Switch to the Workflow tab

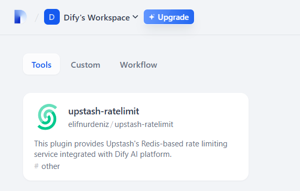[138, 65]
